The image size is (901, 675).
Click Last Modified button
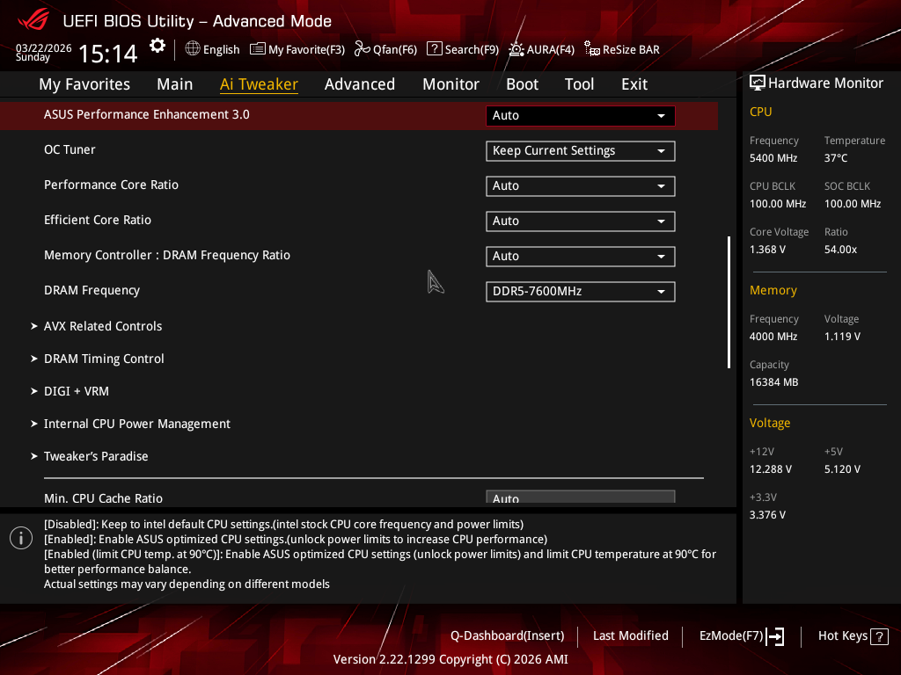pyautogui.click(x=630, y=636)
